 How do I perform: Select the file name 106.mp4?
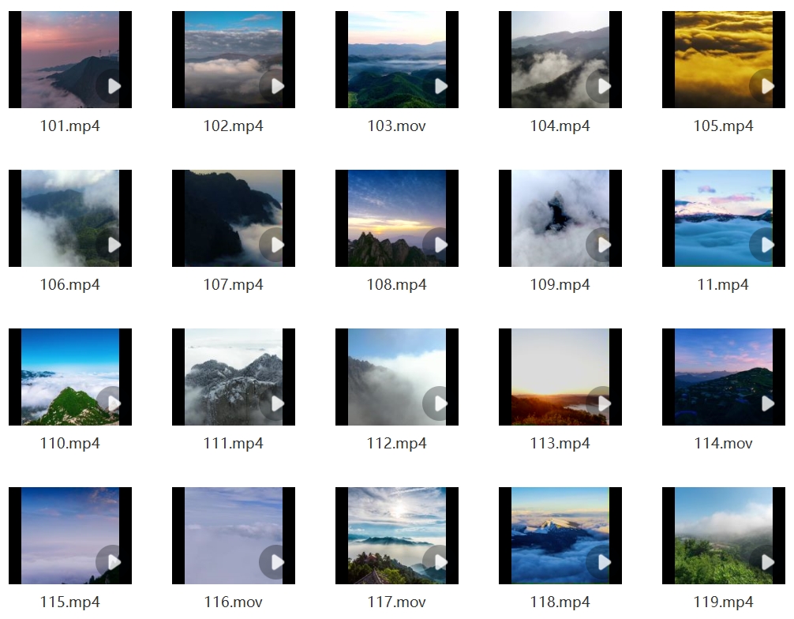click(x=70, y=284)
